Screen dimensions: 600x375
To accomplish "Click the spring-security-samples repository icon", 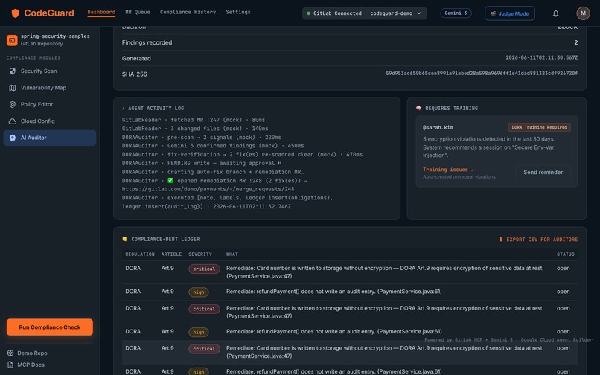I will 12,39.
